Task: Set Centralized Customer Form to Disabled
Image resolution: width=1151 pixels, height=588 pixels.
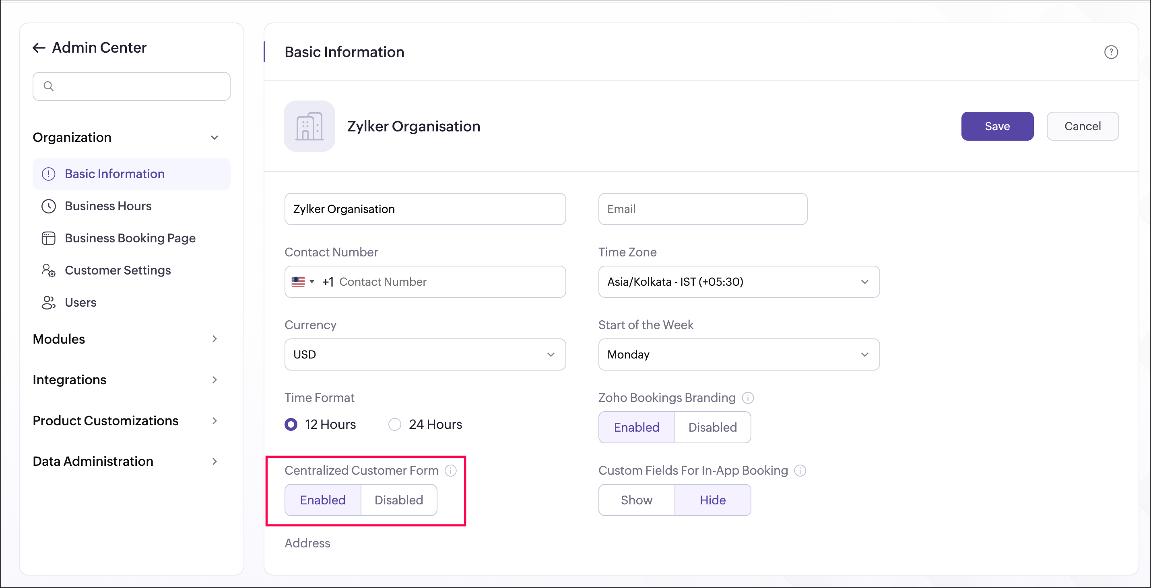Action: click(x=398, y=500)
